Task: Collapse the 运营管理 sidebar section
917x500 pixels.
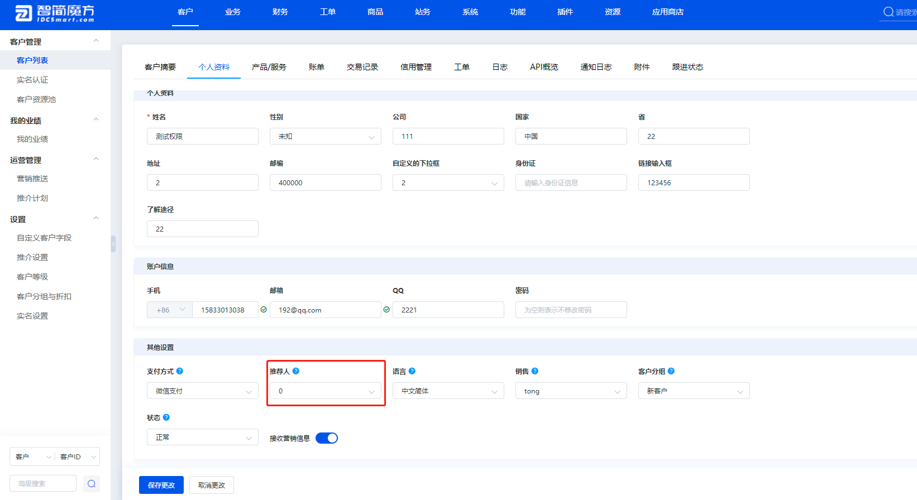Action: coord(96,159)
